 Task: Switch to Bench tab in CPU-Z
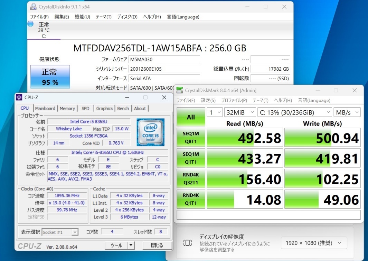click(123, 108)
